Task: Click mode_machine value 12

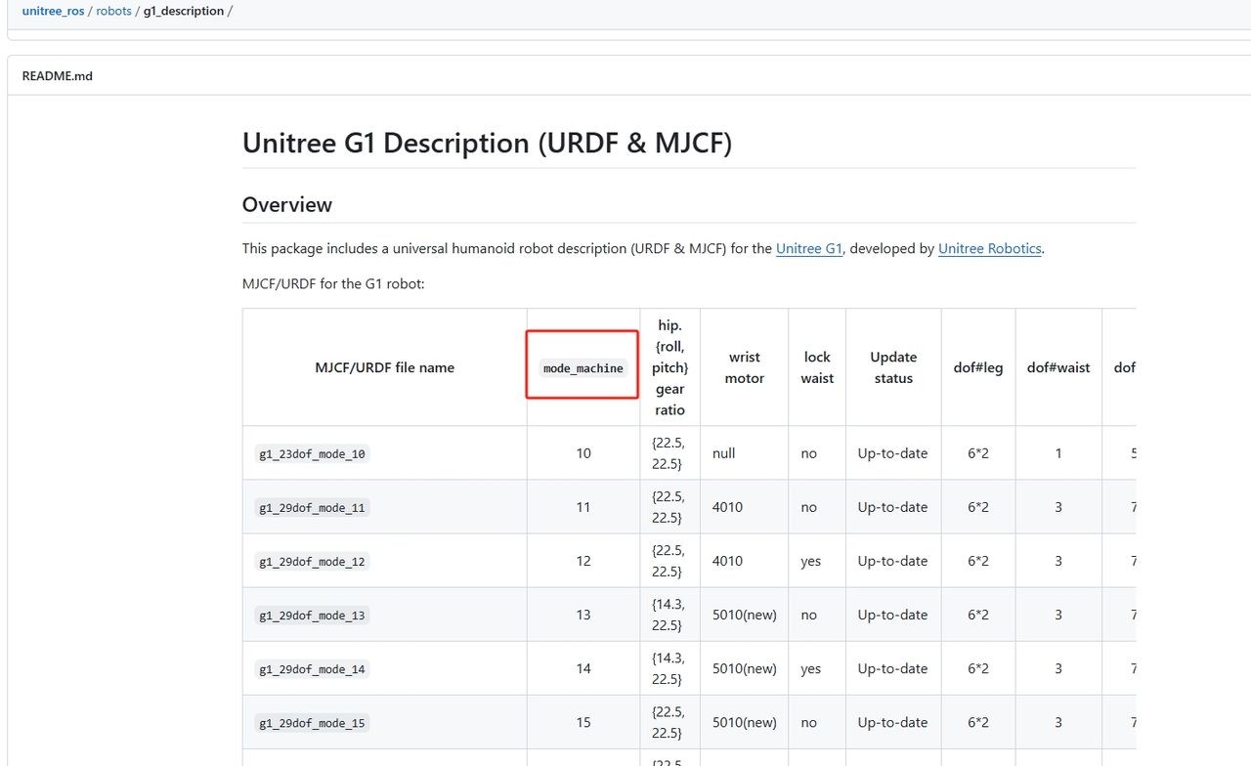Action: [x=583, y=561]
